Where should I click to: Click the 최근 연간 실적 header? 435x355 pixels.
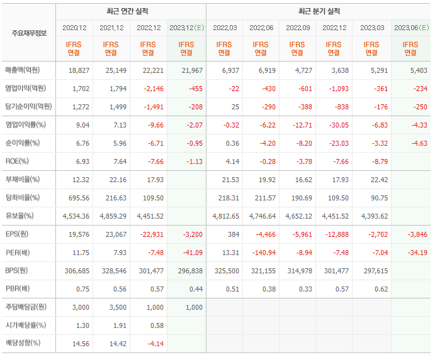click(127, 11)
